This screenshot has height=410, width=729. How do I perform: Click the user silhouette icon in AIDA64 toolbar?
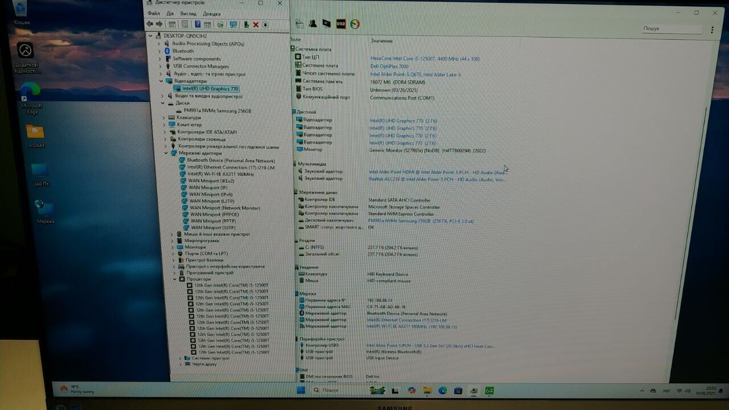tap(313, 24)
